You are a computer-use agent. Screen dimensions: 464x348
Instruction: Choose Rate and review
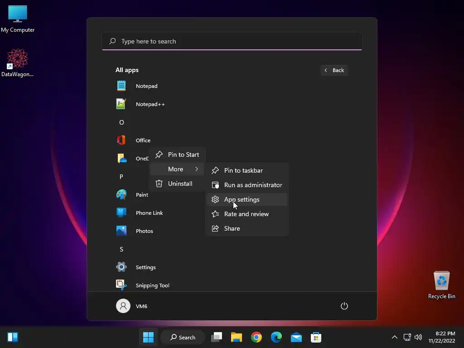(x=247, y=214)
